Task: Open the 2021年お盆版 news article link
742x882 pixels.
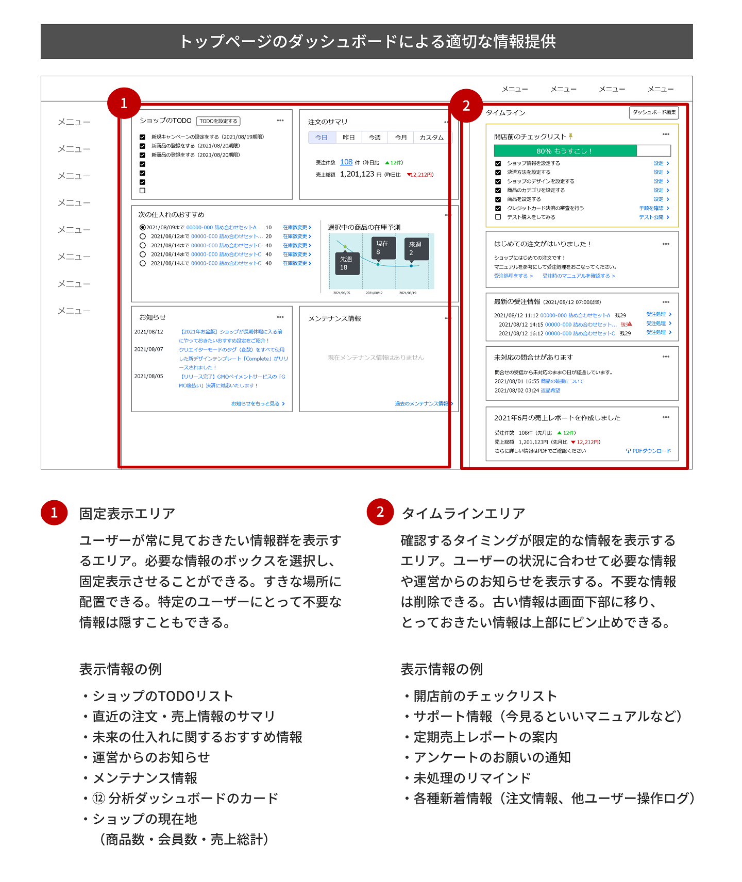Action: 231,336
